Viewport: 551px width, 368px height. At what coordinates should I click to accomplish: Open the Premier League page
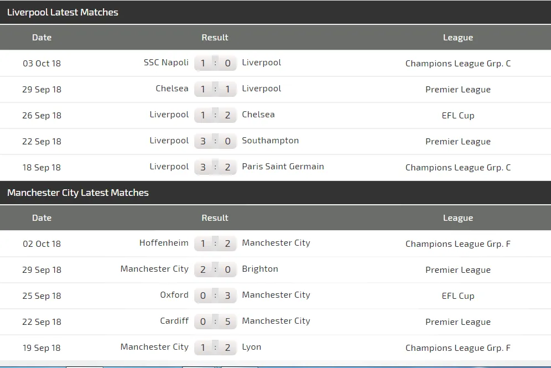coord(458,89)
